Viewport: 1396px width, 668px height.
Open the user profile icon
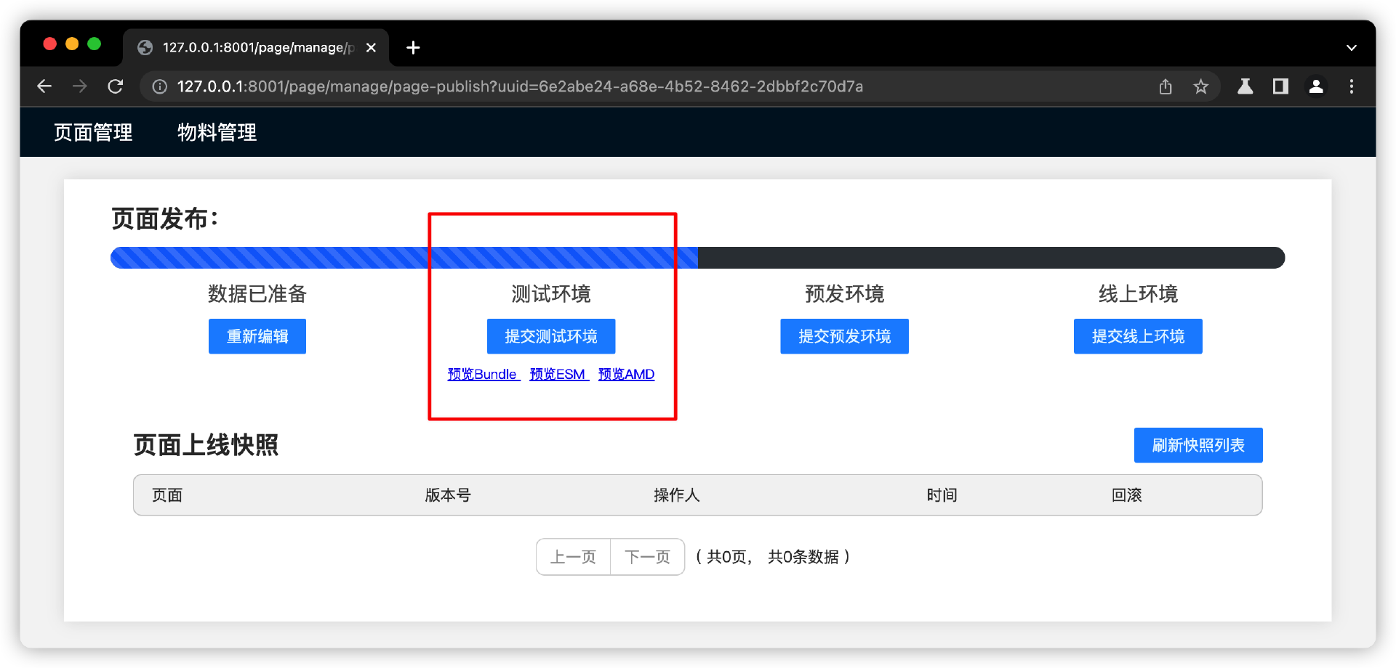point(1315,86)
